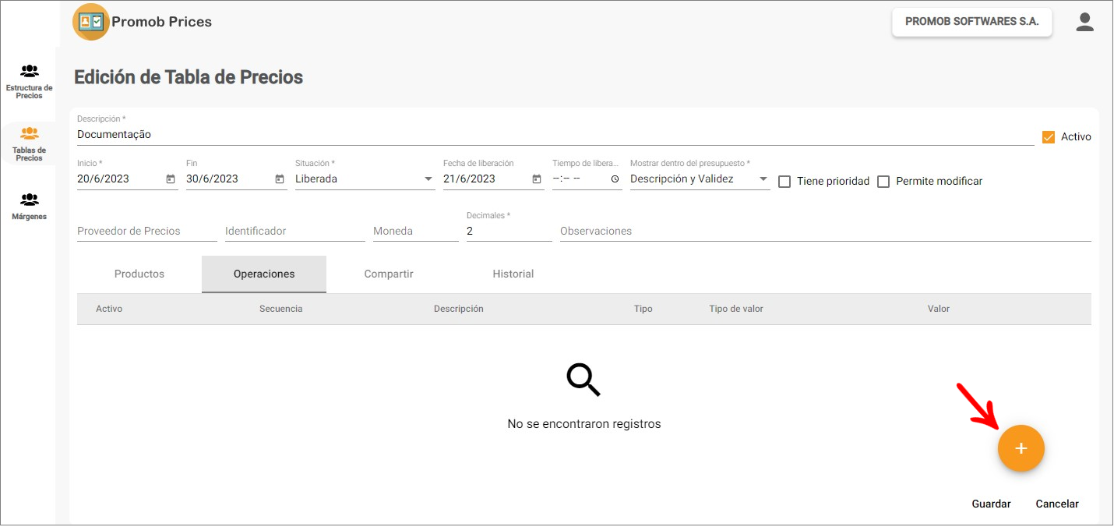Enable the Tiene prioridad checkbox
Image resolution: width=1114 pixels, height=527 pixels.
[x=784, y=182]
